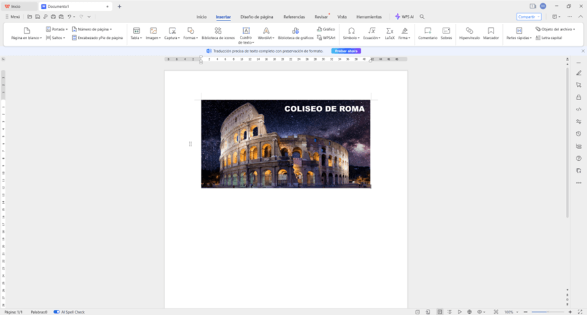Insert a bookmark with the Marcador icon
The image size is (587, 315).
491,31
